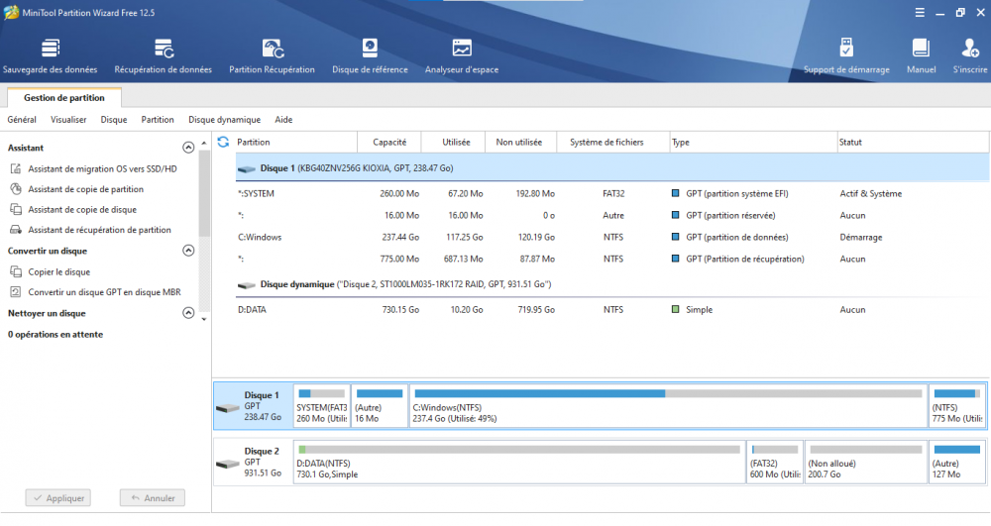Viewport: 991px width, 526px height.
Task: Open the Disque dynamique menu
Action: pos(224,120)
